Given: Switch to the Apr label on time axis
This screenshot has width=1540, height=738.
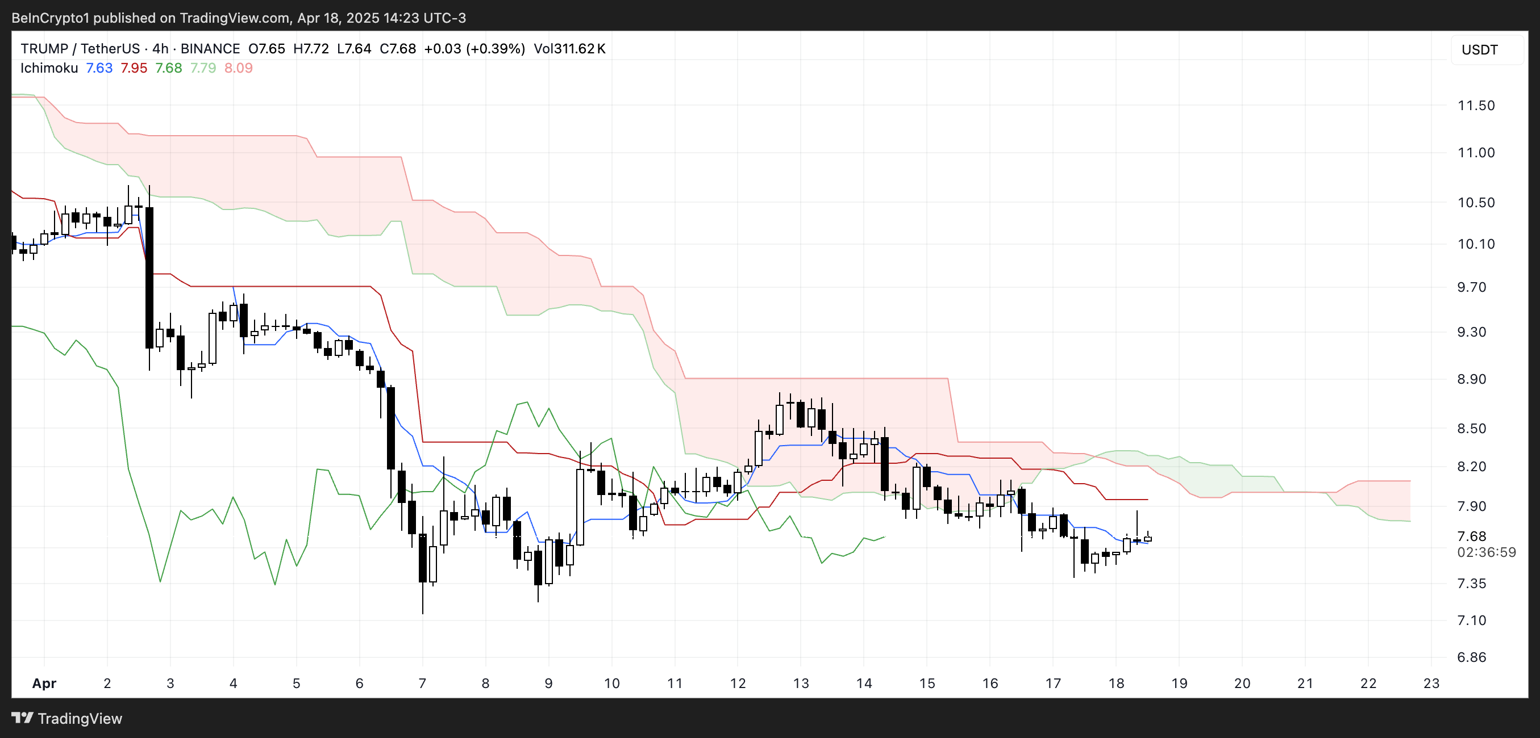Looking at the screenshot, I should (44, 684).
